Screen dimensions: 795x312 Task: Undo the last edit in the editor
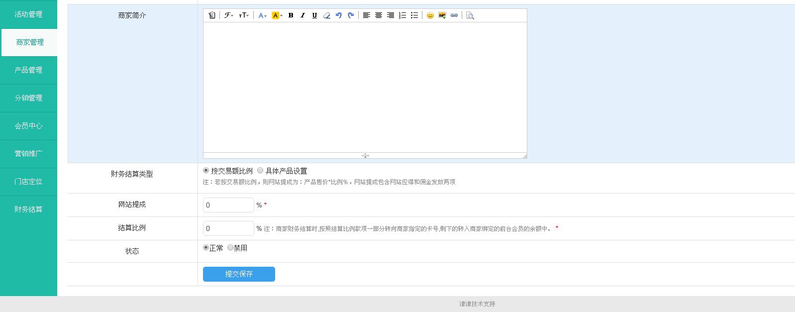[339, 15]
